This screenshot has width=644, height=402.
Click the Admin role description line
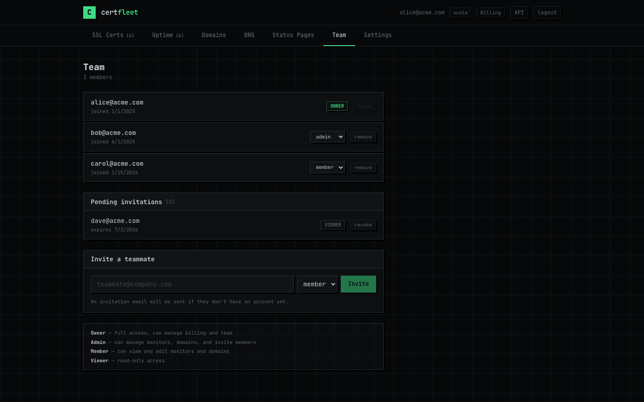pyautogui.click(x=174, y=343)
